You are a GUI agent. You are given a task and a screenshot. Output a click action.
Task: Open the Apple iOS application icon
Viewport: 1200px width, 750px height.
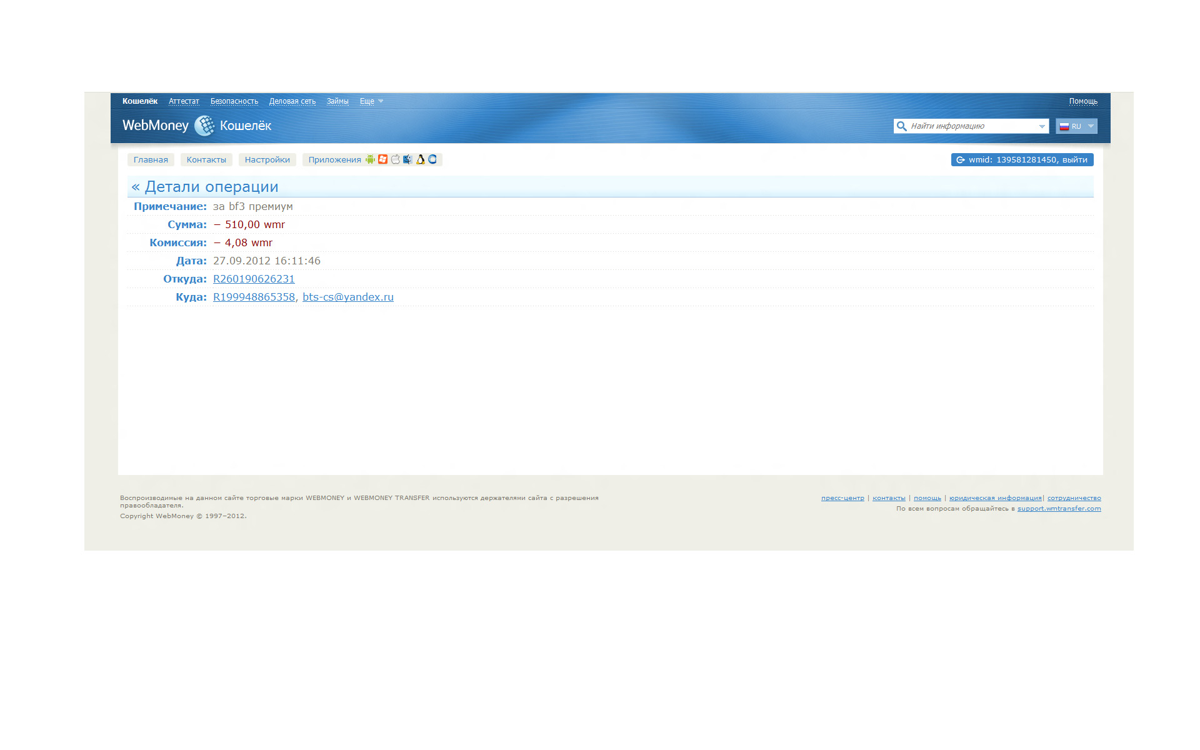(395, 159)
